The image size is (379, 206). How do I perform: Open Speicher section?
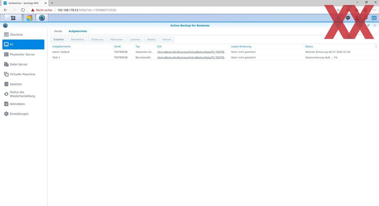tap(23, 84)
